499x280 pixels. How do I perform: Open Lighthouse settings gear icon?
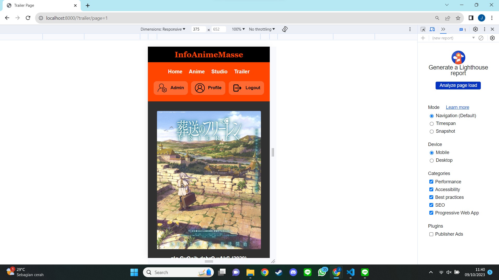[492, 38]
